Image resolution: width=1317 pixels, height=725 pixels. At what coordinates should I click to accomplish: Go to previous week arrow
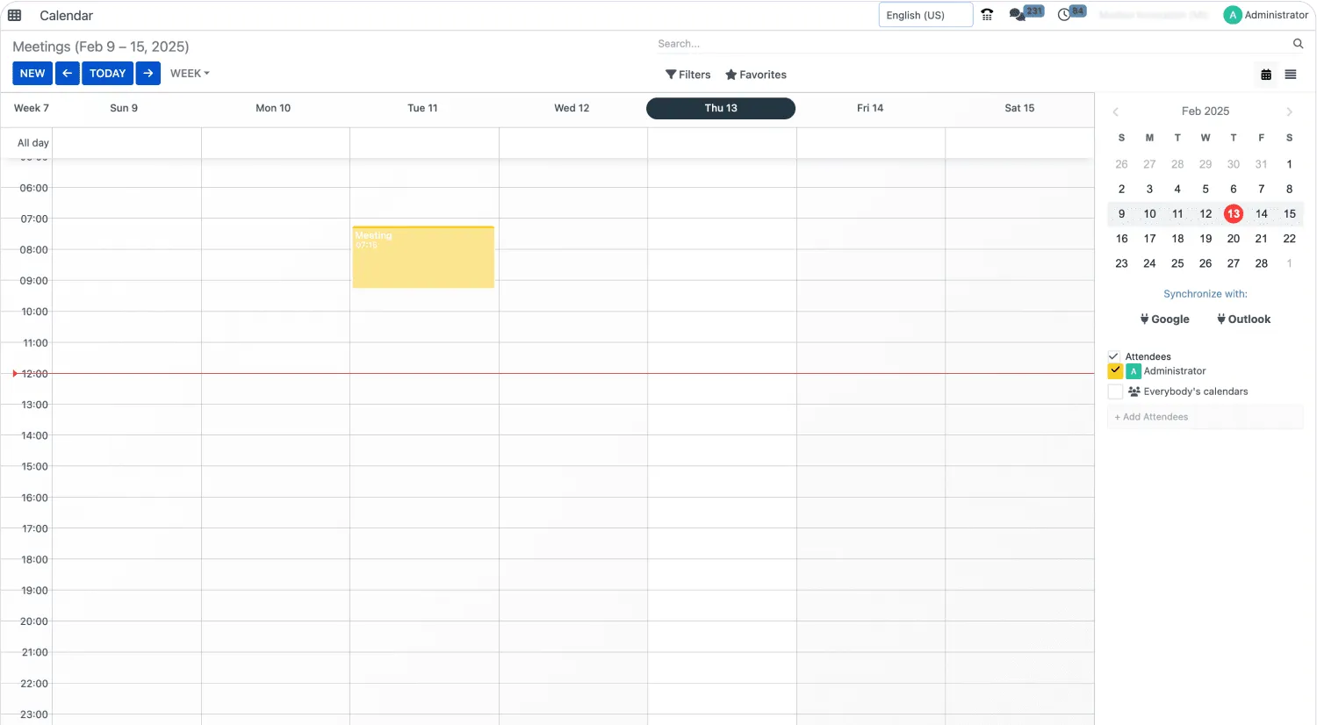(x=68, y=74)
